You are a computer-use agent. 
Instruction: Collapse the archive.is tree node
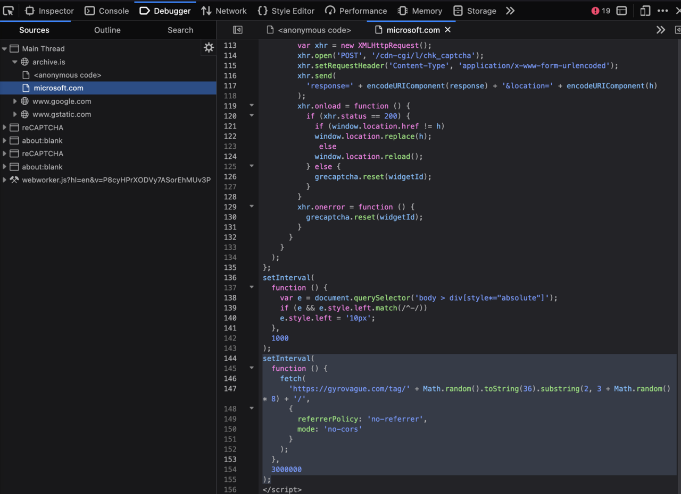tap(15, 62)
